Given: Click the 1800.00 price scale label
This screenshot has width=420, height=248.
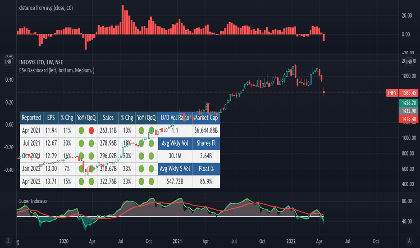Looking at the screenshot, I should (x=409, y=76).
